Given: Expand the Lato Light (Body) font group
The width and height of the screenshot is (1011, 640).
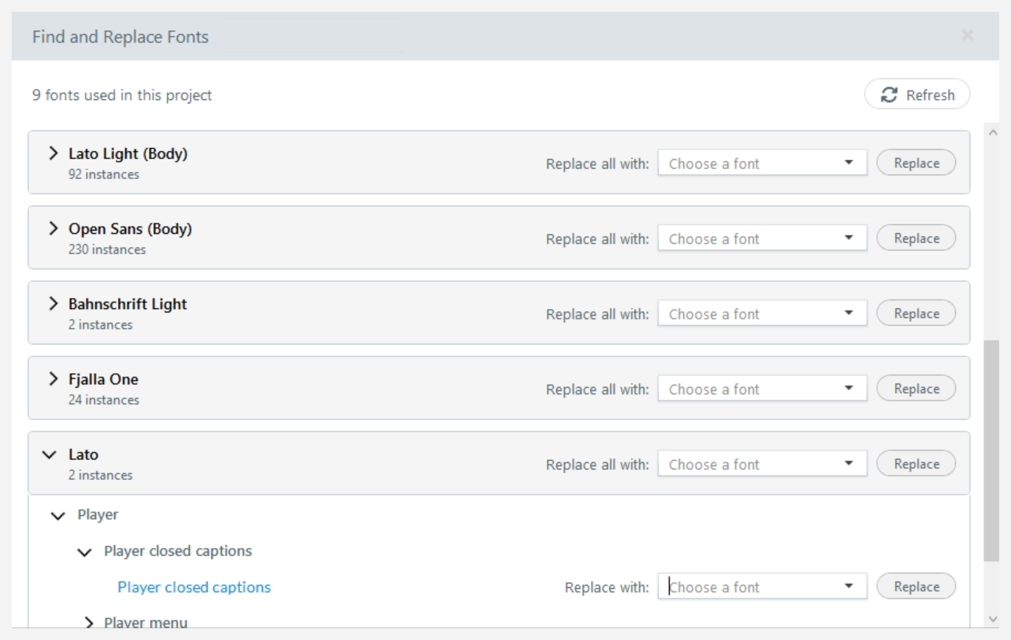Looking at the screenshot, I should pos(53,153).
